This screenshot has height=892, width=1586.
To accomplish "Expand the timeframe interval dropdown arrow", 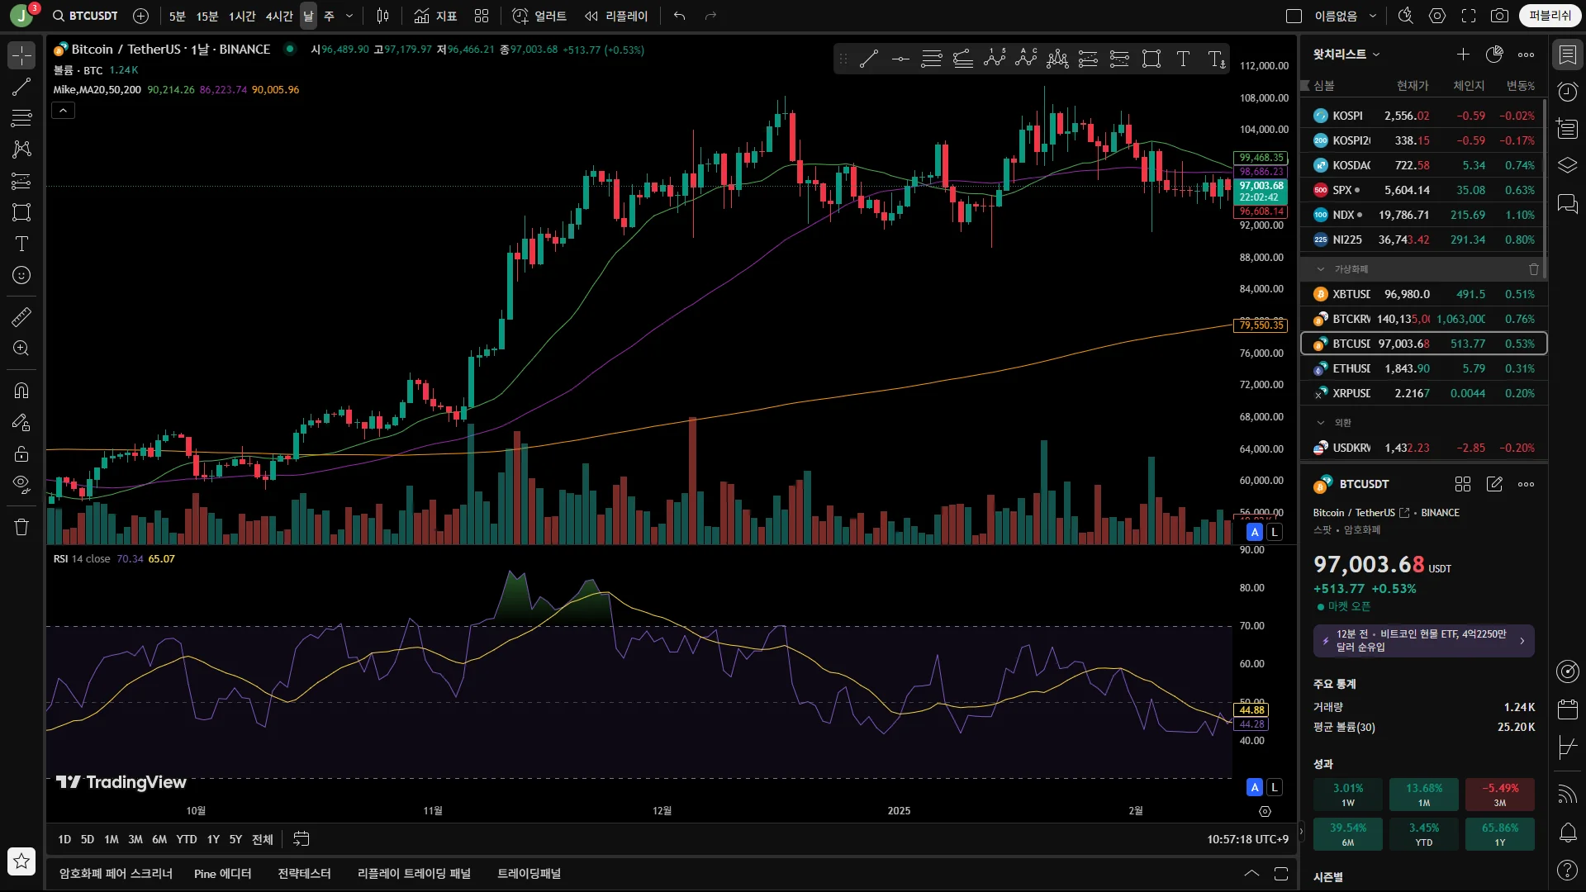I will point(349,16).
